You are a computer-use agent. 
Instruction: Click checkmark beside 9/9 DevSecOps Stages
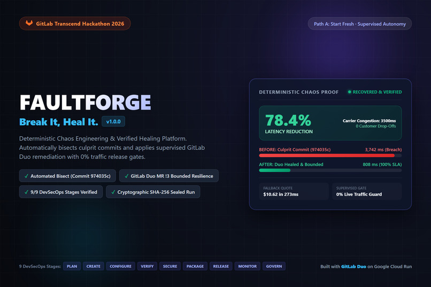point(26,192)
